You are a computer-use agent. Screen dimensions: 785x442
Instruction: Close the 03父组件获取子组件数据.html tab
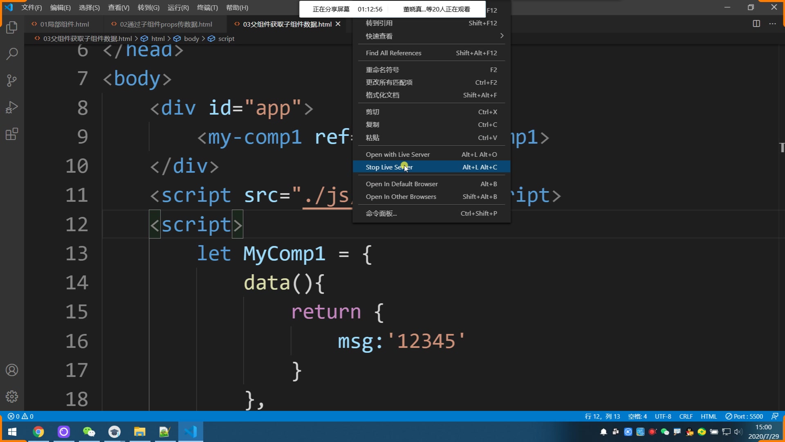(338, 24)
